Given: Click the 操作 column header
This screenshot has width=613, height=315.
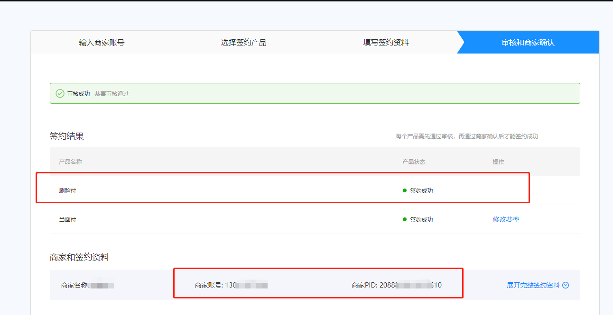Looking at the screenshot, I should pyautogui.click(x=498, y=162).
